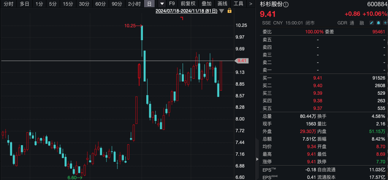Toggle the yellow chart lock icon
Screen dimensions: 388x180
coord(230,11)
